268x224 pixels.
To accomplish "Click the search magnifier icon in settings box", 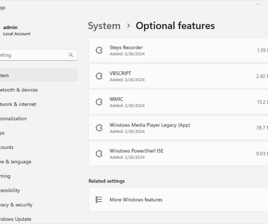I will pyautogui.click(x=71, y=55).
